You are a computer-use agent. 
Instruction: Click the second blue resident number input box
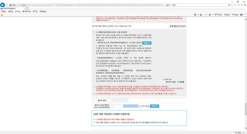click(131, 106)
